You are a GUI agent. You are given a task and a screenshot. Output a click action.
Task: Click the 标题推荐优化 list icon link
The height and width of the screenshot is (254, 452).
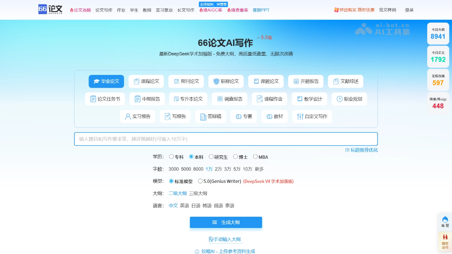[361, 150]
